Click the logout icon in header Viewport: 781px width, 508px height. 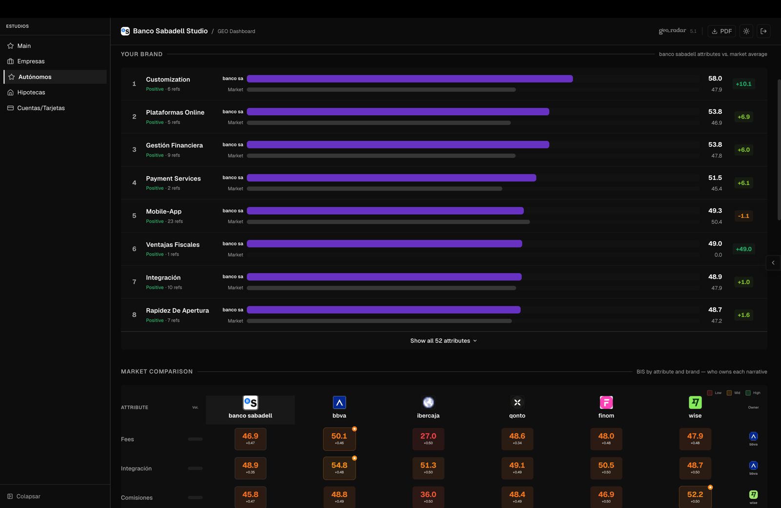coord(764,31)
